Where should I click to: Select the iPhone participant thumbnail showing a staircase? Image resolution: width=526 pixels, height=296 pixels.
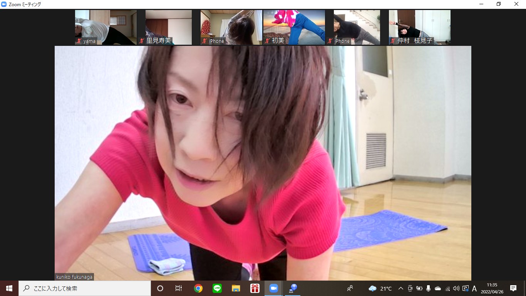pyautogui.click(x=357, y=27)
